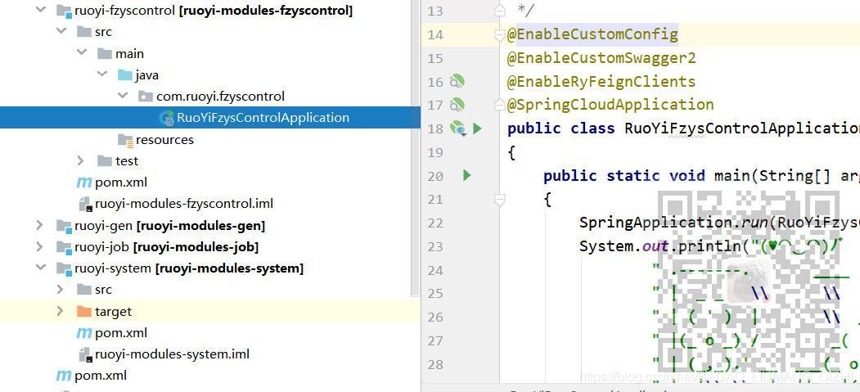The width and height of the screenshot is (860, 392).
Task: Click the com.ruoyi.fzyscontrol package icon
Action: coord(146,97)
